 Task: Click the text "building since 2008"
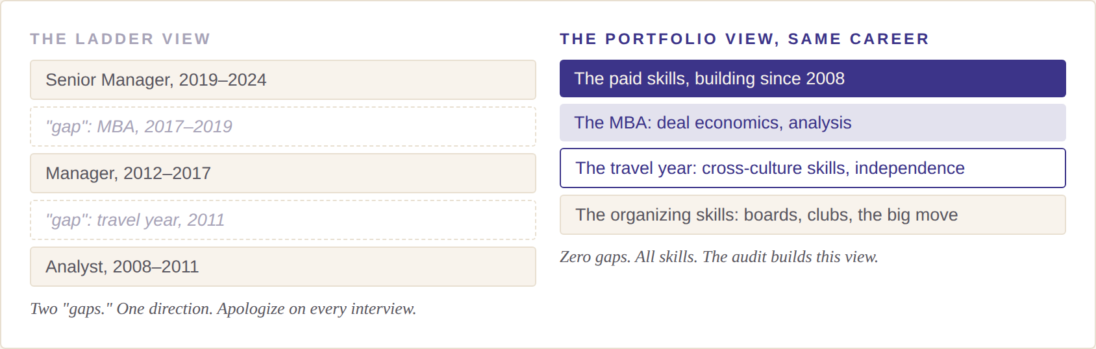(769, 78)
